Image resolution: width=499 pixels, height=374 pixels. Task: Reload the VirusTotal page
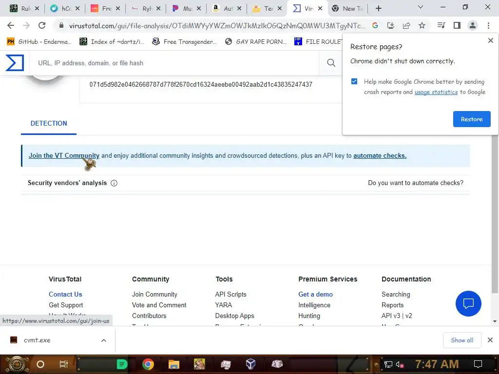click(42, 25)
